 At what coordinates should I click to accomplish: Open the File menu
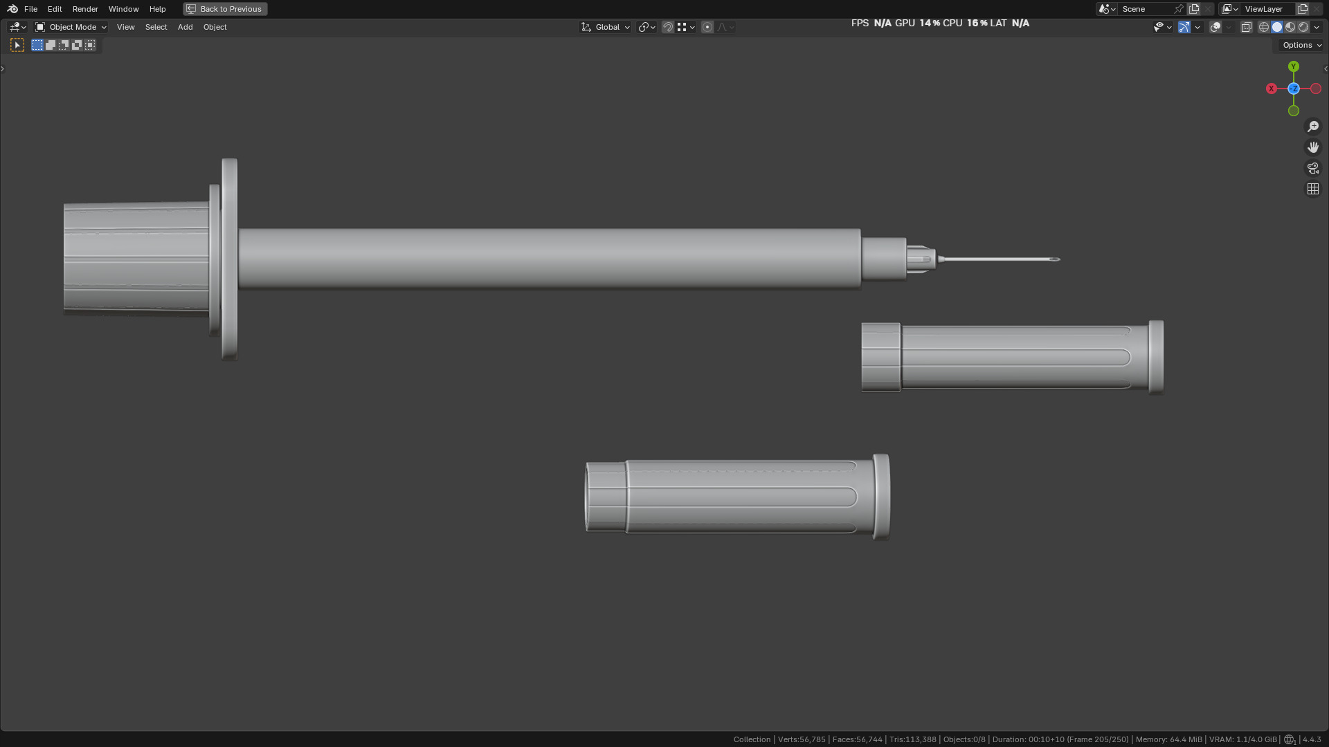click(30, 9)
